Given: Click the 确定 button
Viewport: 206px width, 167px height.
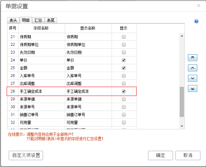Looking at the screenshot, I should [x=160, y=155].
